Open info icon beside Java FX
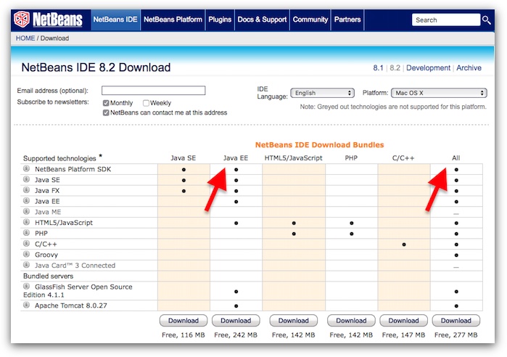 point(27,190)
